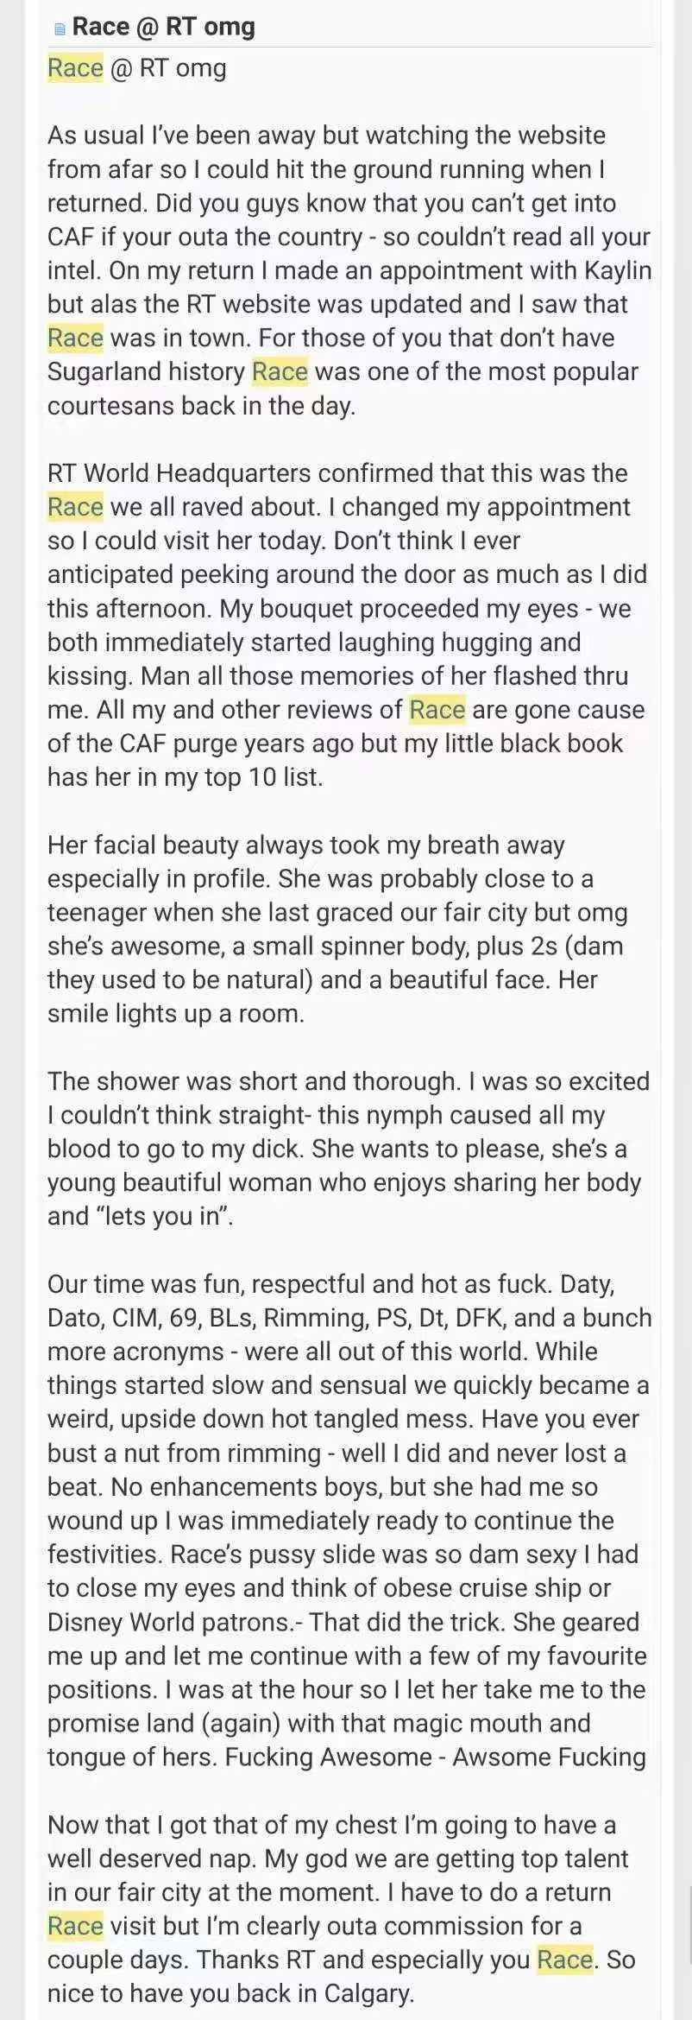
Task: Click highlighted "Race" in the line below title
Action: (x=75, y=67)
